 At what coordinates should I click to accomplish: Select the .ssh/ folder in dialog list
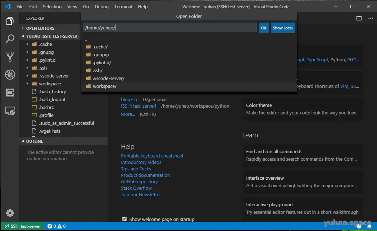tap(189, 70)
